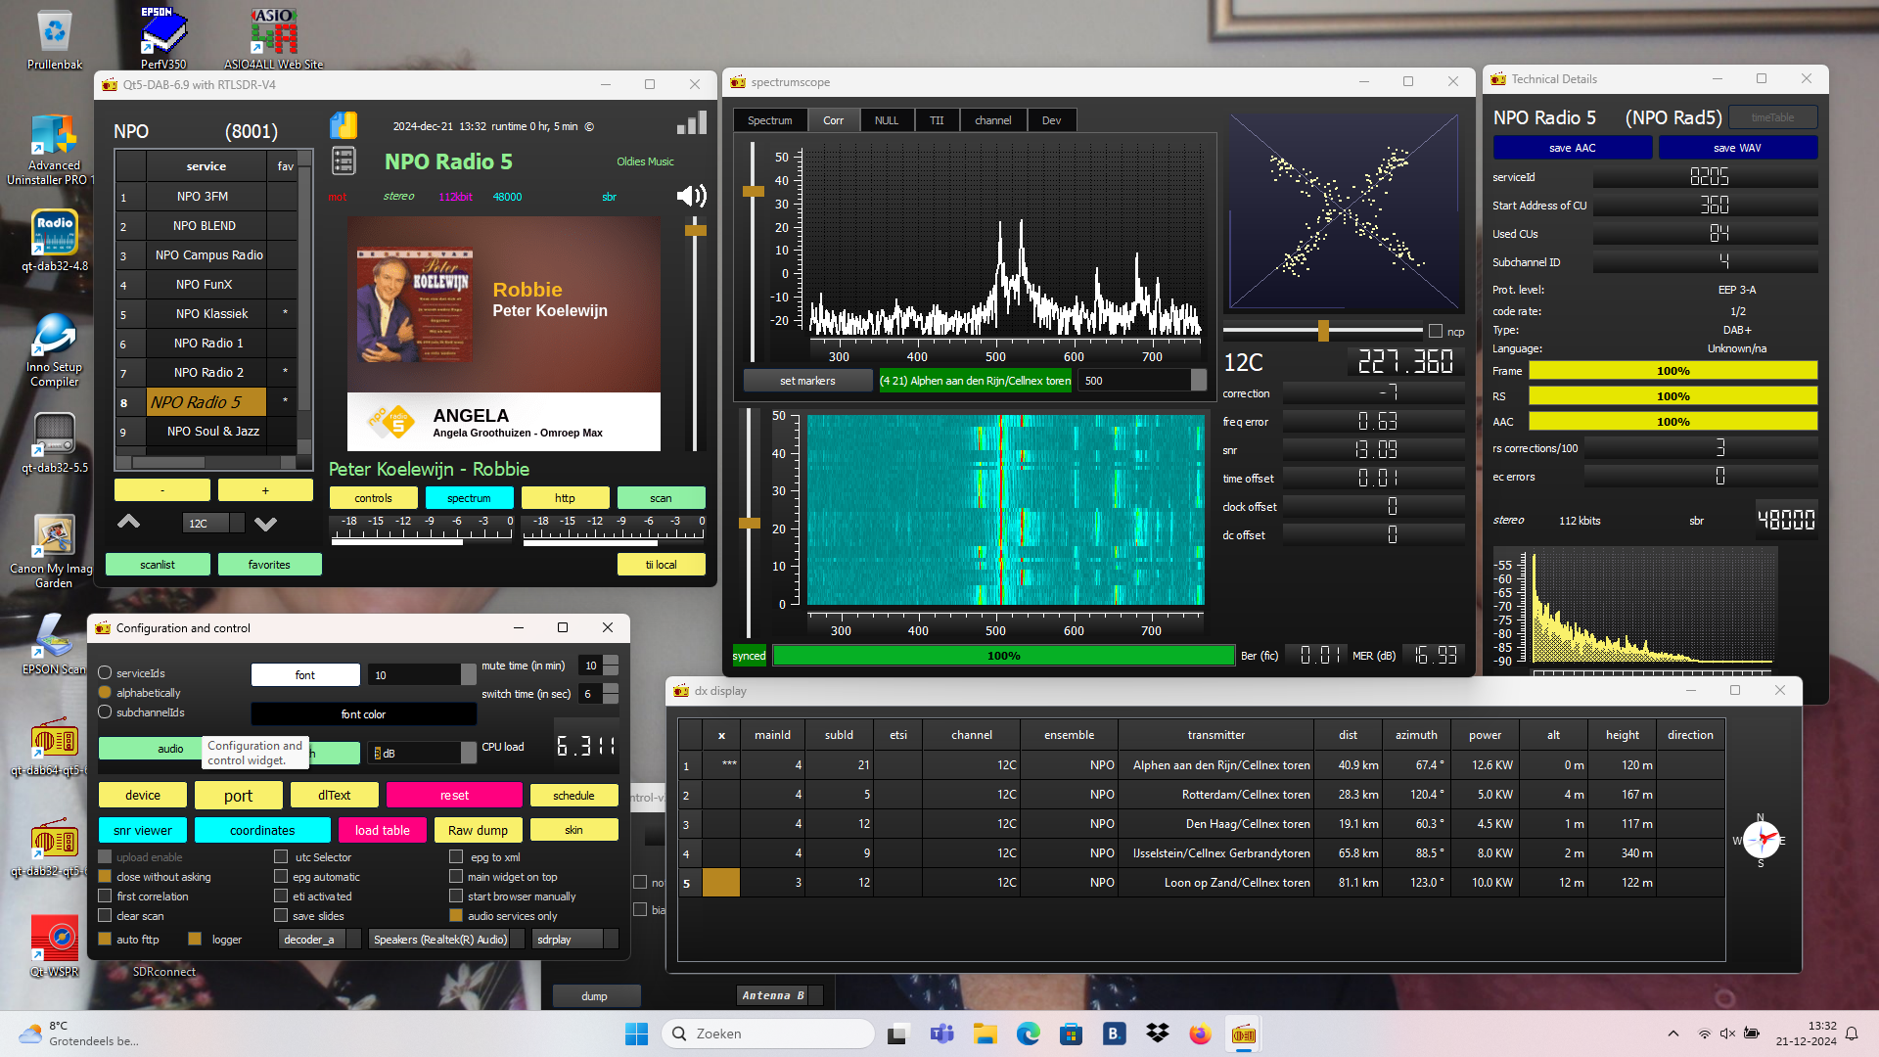Image resolution: width=1879 pixels, height=1057 pixels.
Task: Open the Prullenbak recycle bin desktop icon
Action: tap(54, 39)
